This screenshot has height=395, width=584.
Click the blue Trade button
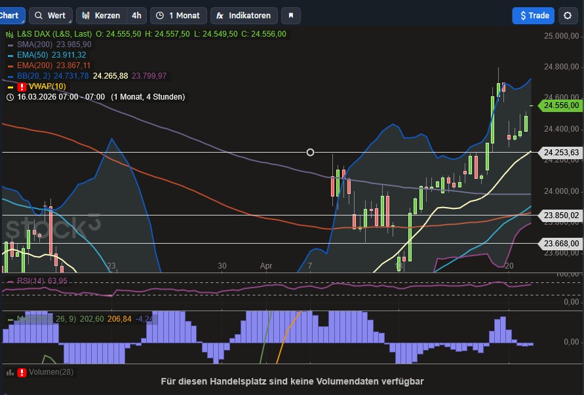click(533, 16)
